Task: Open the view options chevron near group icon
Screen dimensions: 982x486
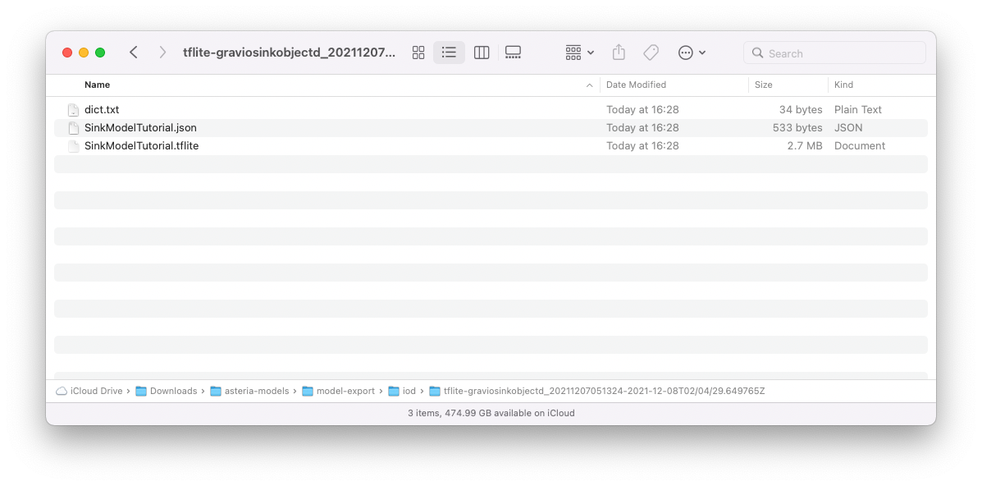Action: (589, 52)
